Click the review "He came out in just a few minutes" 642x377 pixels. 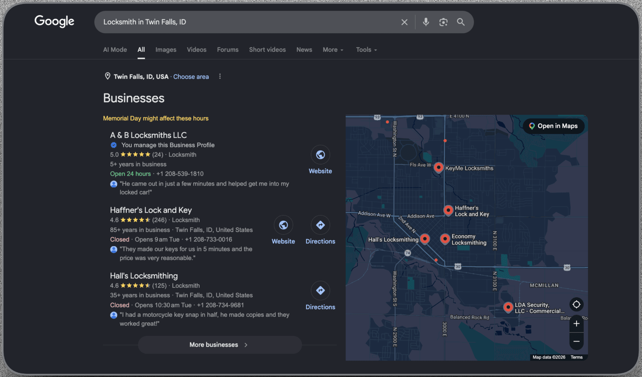tap(204, 188)
